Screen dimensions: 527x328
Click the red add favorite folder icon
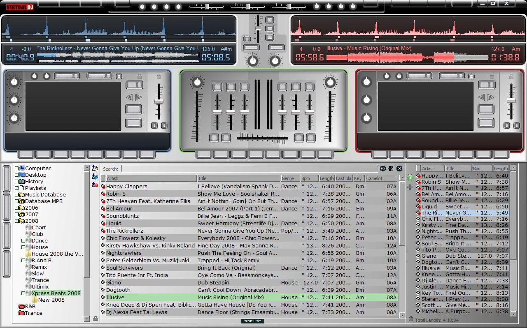(95, 185)
